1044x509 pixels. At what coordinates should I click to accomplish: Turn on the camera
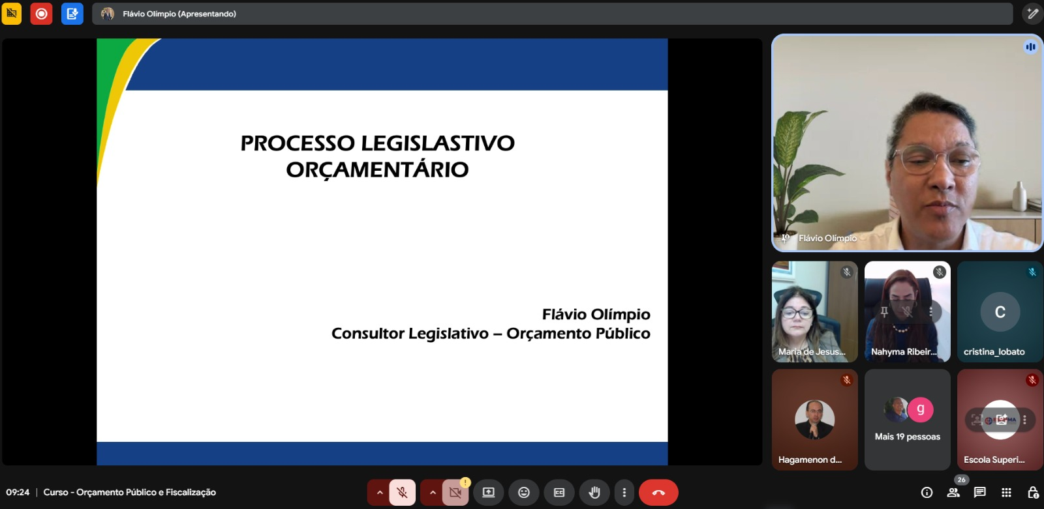455,493
